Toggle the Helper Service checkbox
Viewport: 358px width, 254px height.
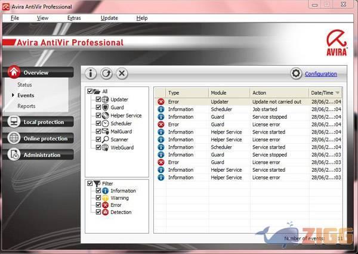[98, 115]
